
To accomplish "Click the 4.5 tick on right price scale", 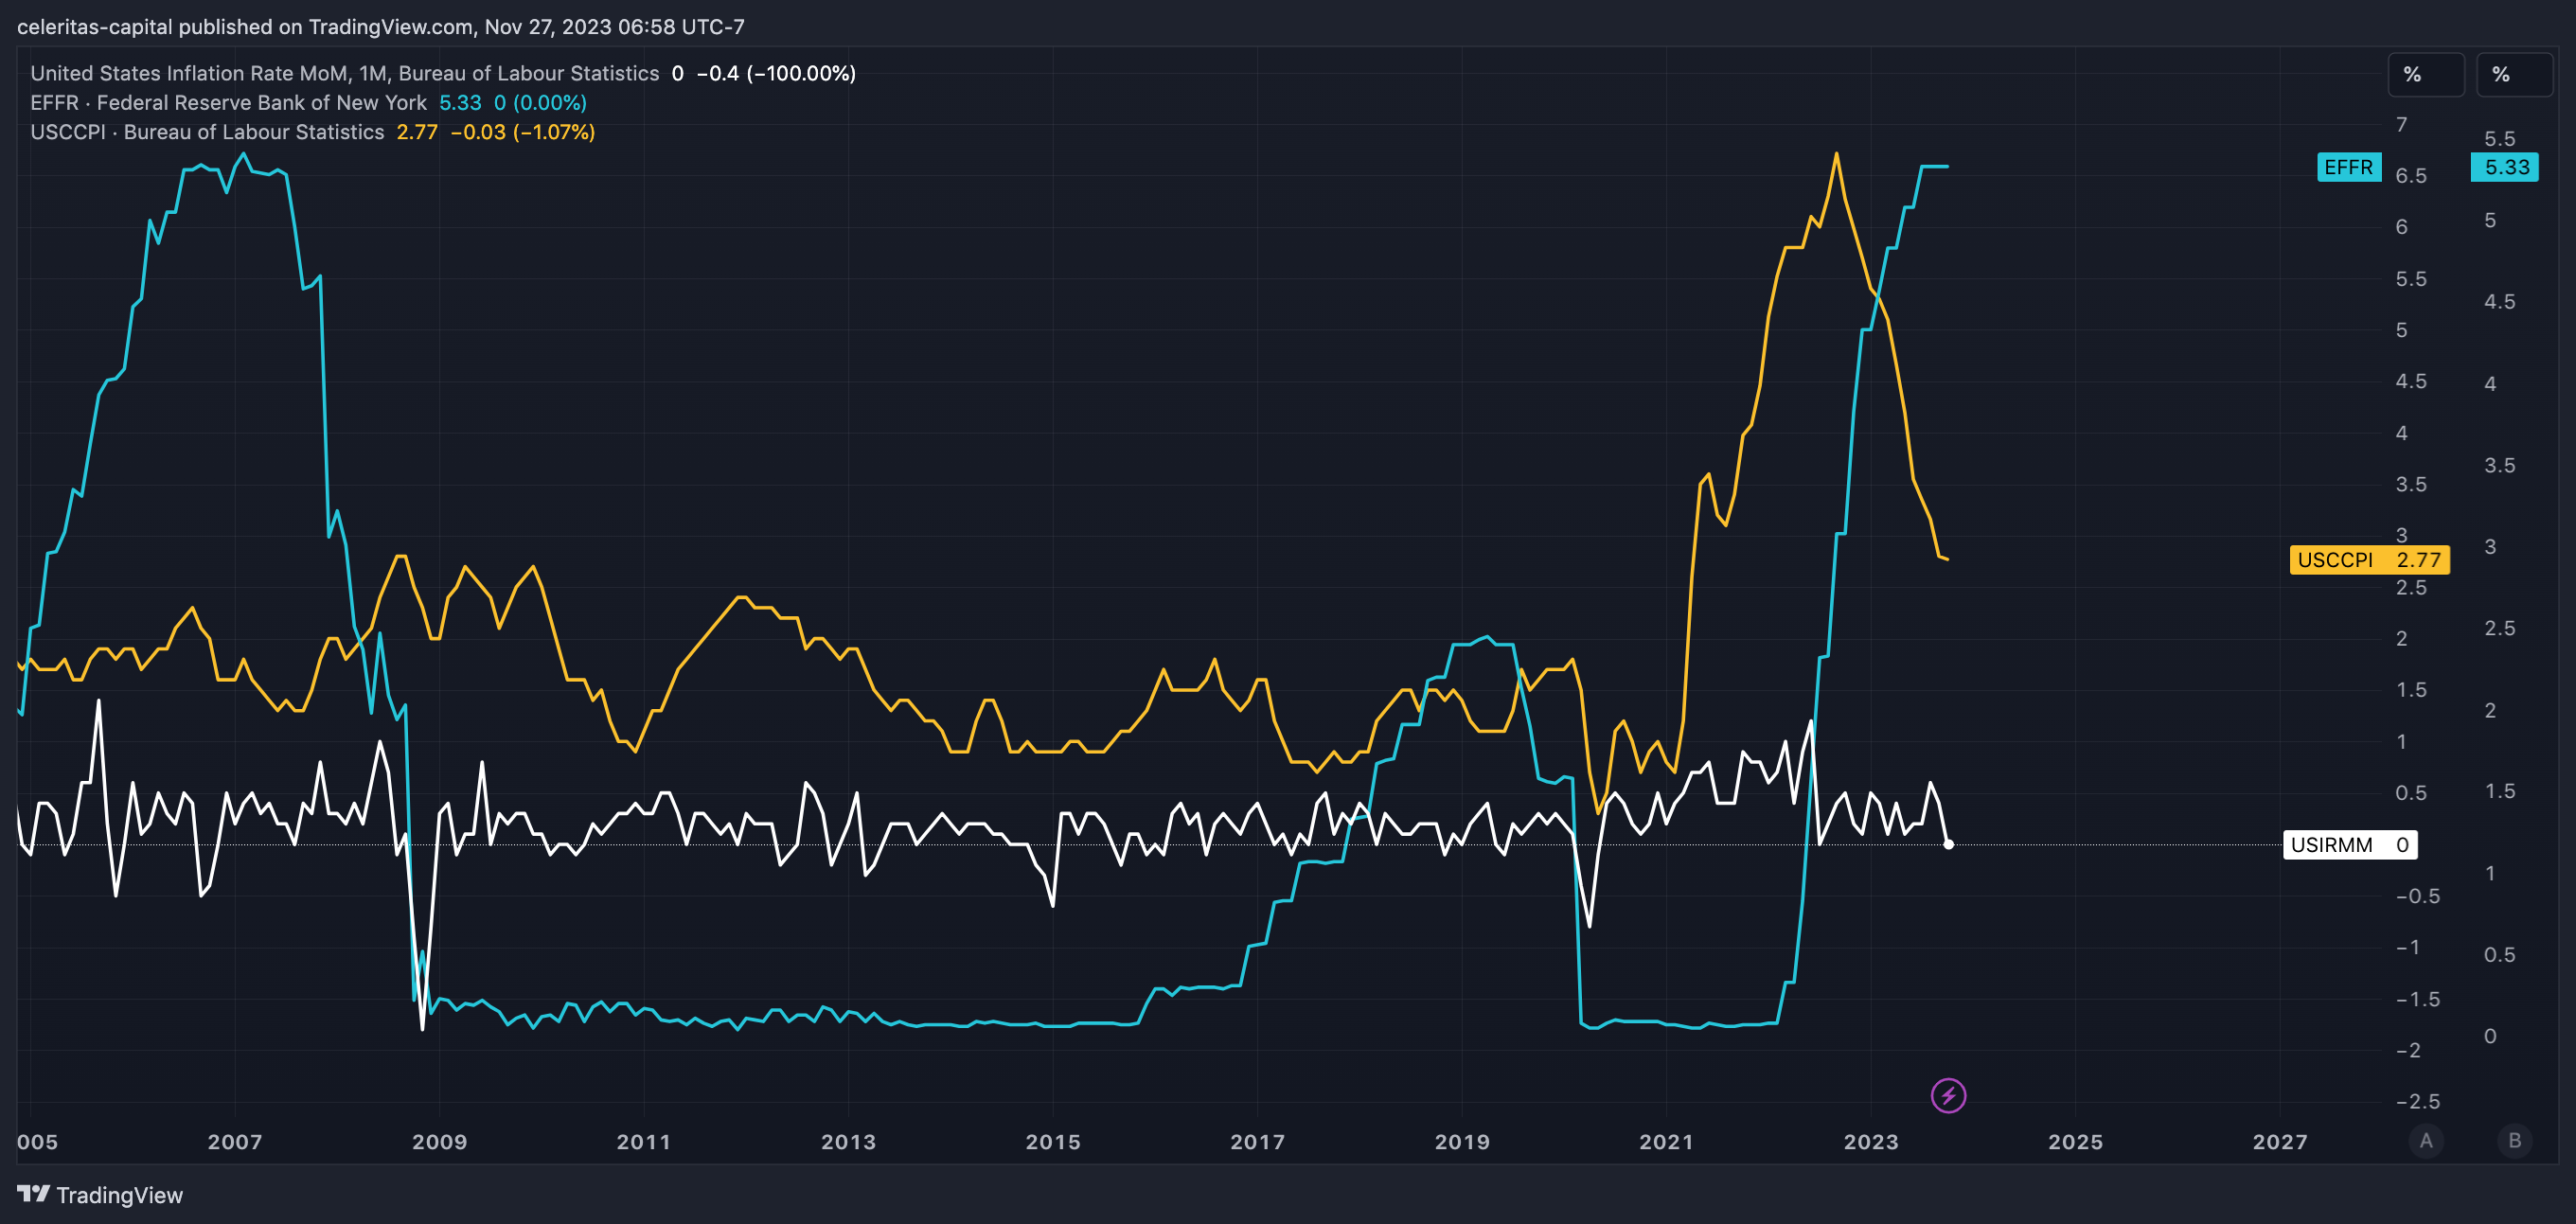I will point(2498,302).
